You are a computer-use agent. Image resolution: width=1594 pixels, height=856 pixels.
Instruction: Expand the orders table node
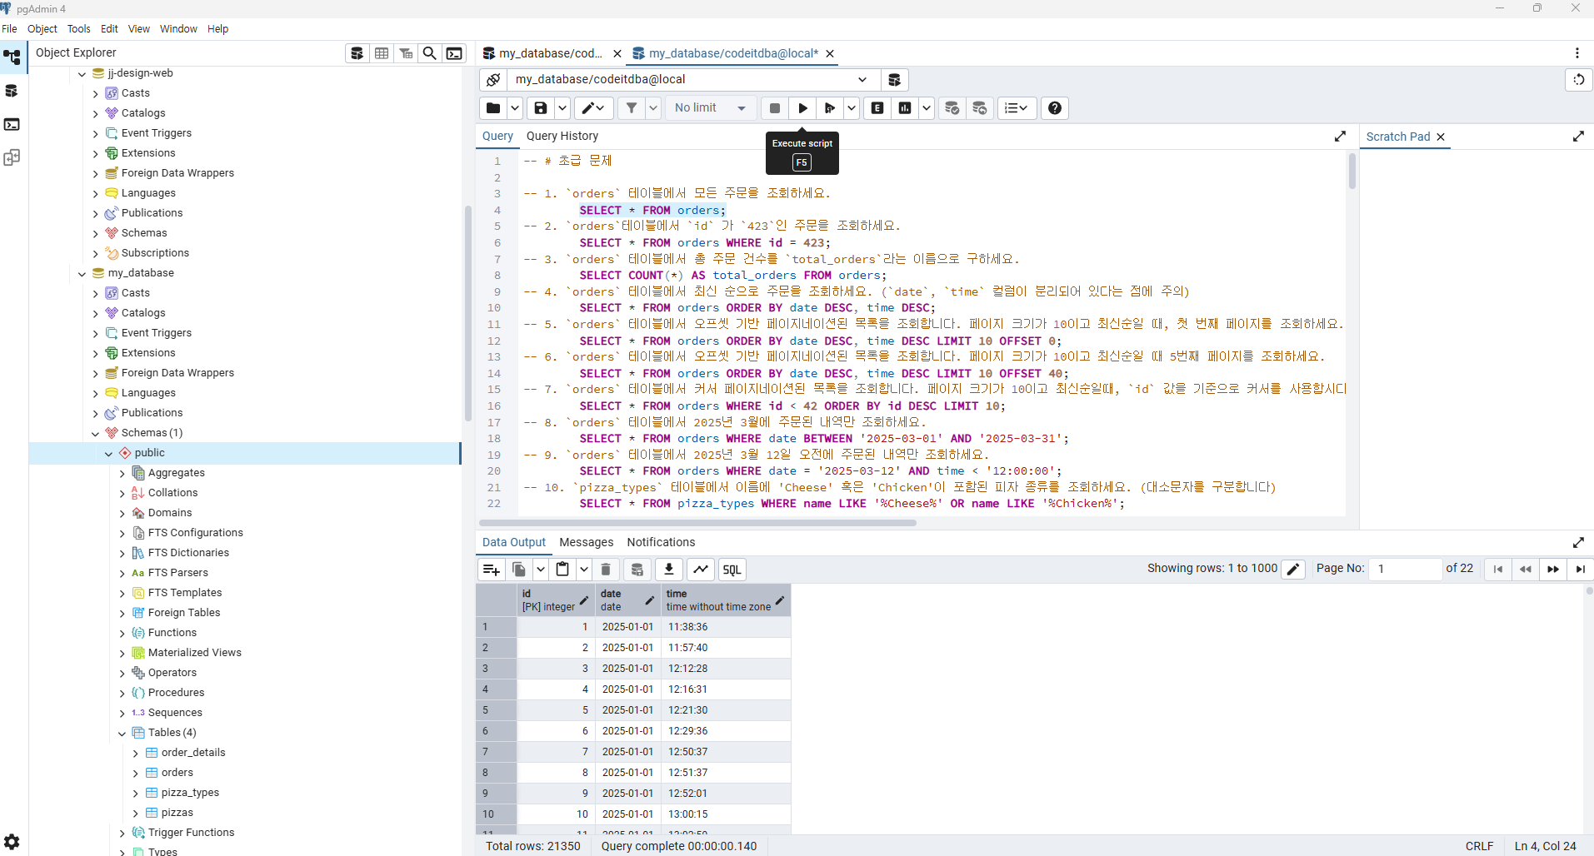pos(136,773)
